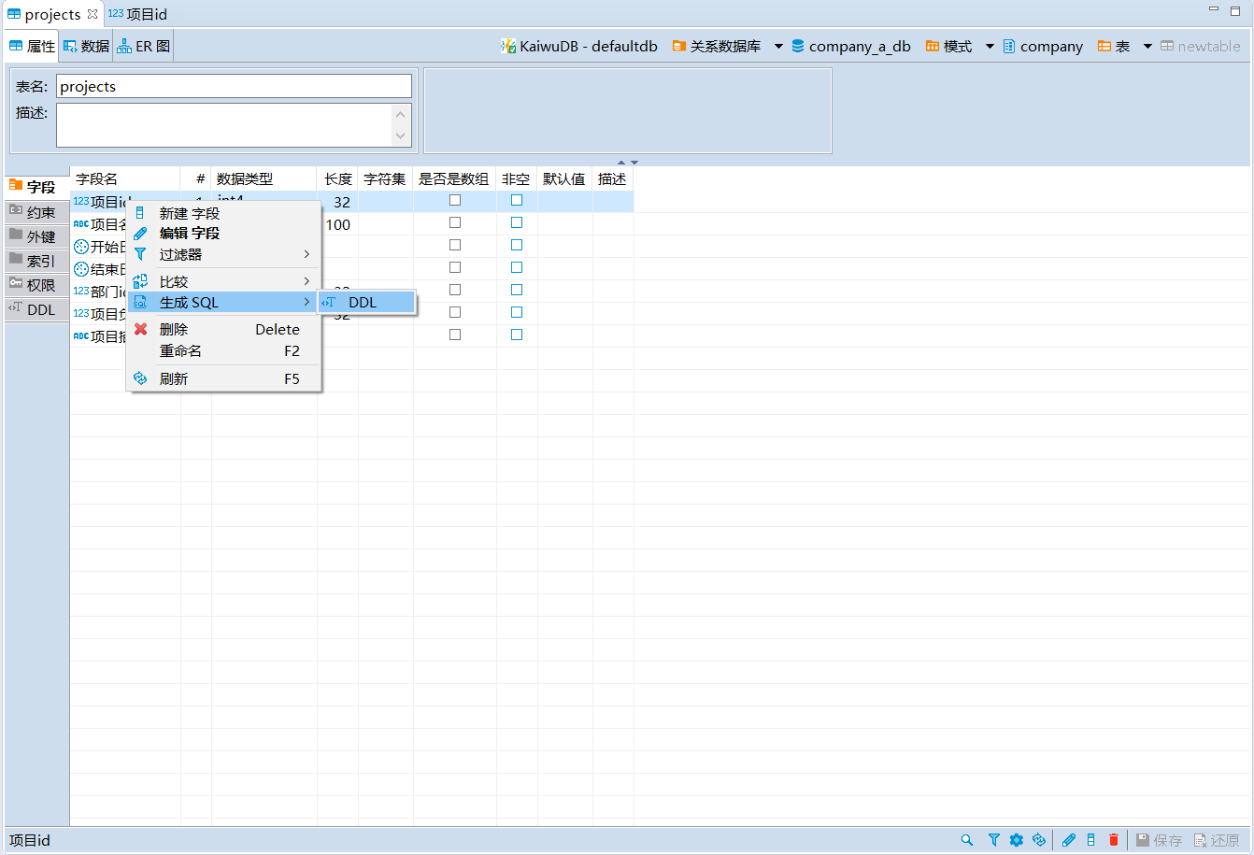Click the red trash delete icon

tap(1114, 840)
